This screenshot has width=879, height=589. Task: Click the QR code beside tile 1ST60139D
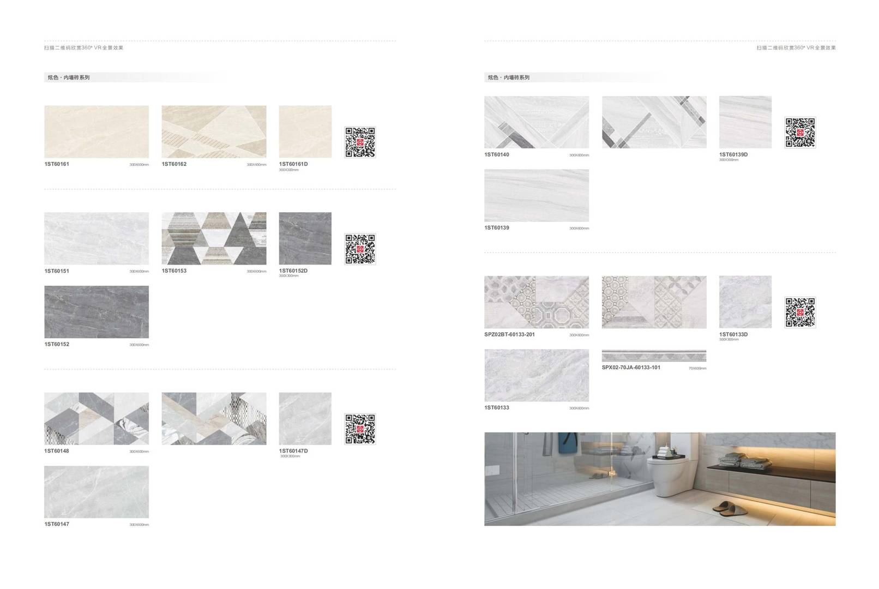[800, 133]
